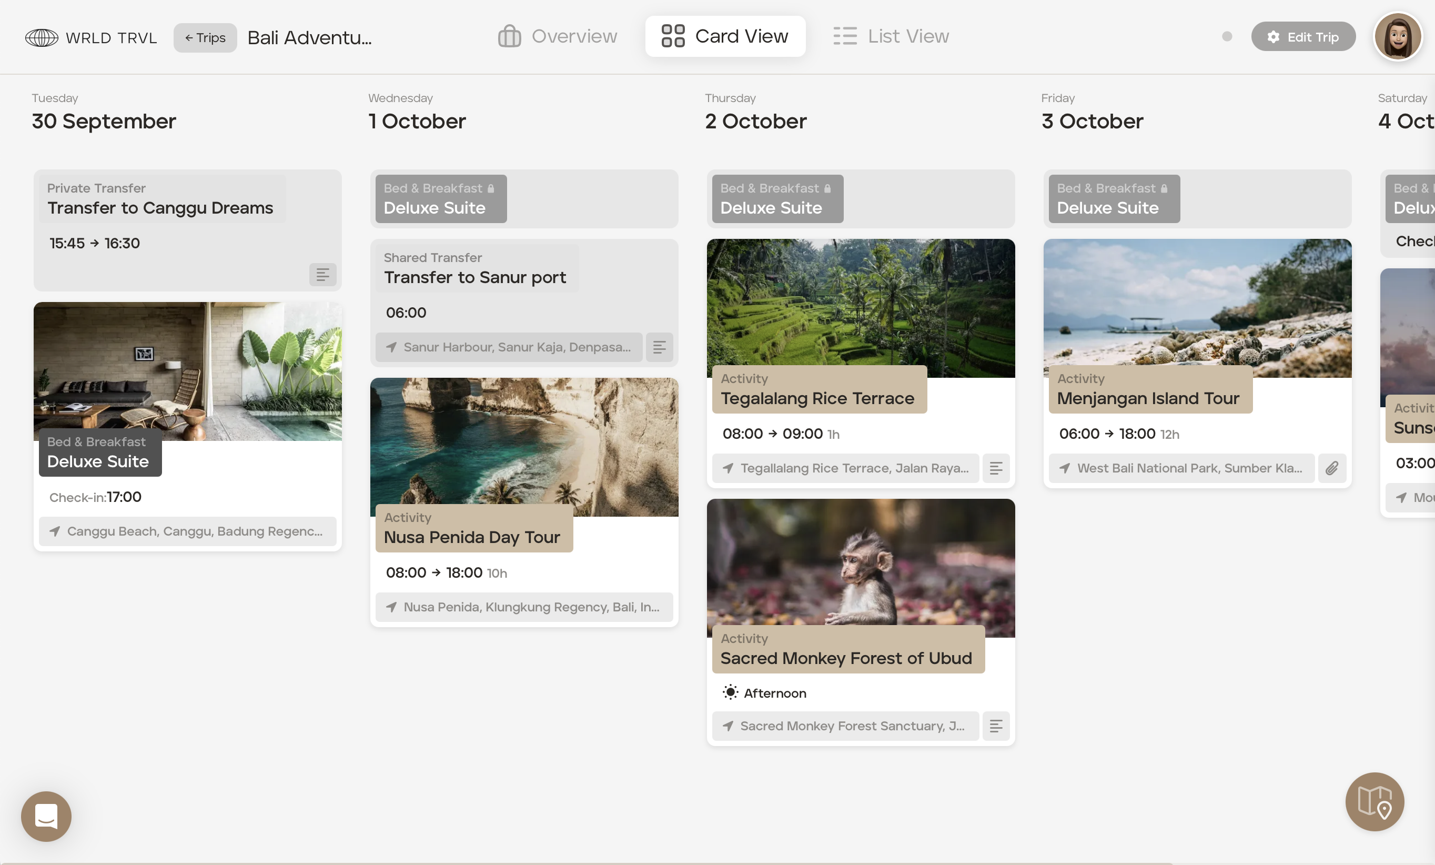This screenshot has height=865, width=1435.
Task: Click the WRLD TRVL globe logo
Action: [x=42, y=38]
